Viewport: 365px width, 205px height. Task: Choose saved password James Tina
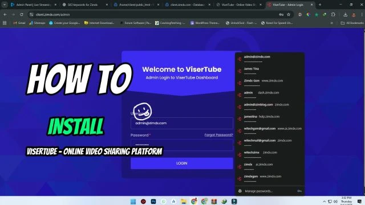click(270, 71)
